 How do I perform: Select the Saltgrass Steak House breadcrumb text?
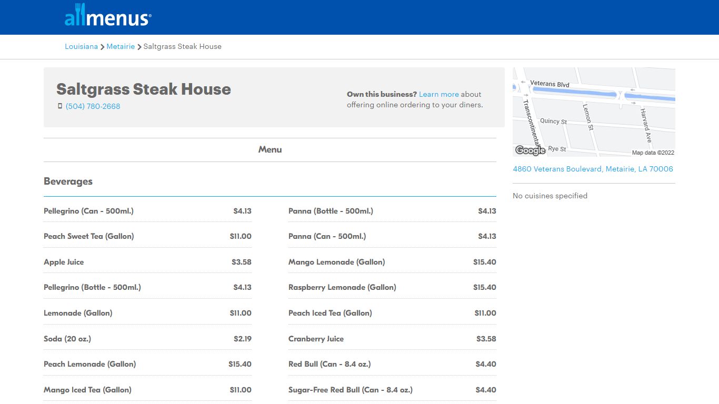click(182, 46)
